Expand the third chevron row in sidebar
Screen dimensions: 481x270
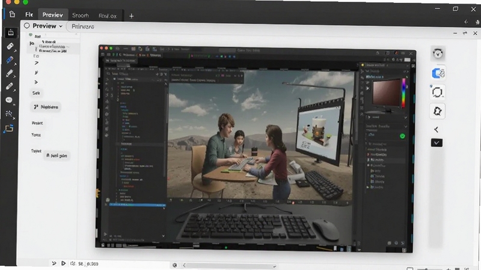pyautogui.click(x=36, y=82)
